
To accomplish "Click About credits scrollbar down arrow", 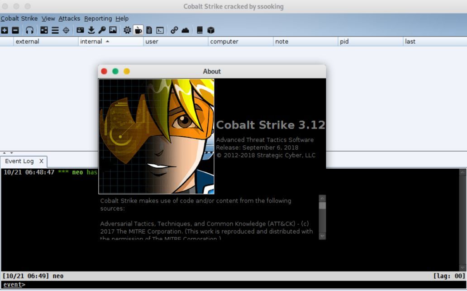I will pos(322,236).
